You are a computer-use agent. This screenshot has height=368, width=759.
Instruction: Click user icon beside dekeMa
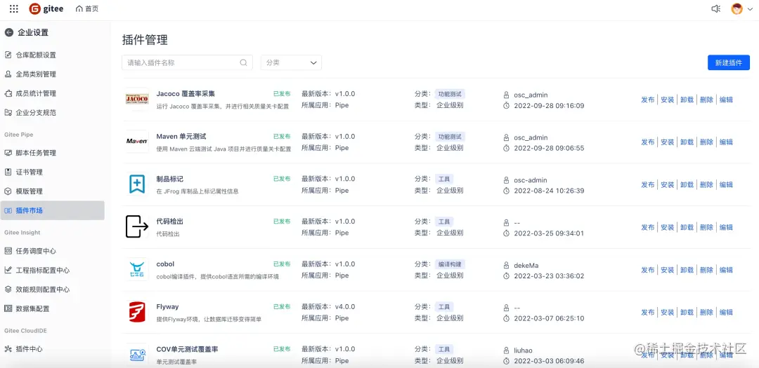506,265
